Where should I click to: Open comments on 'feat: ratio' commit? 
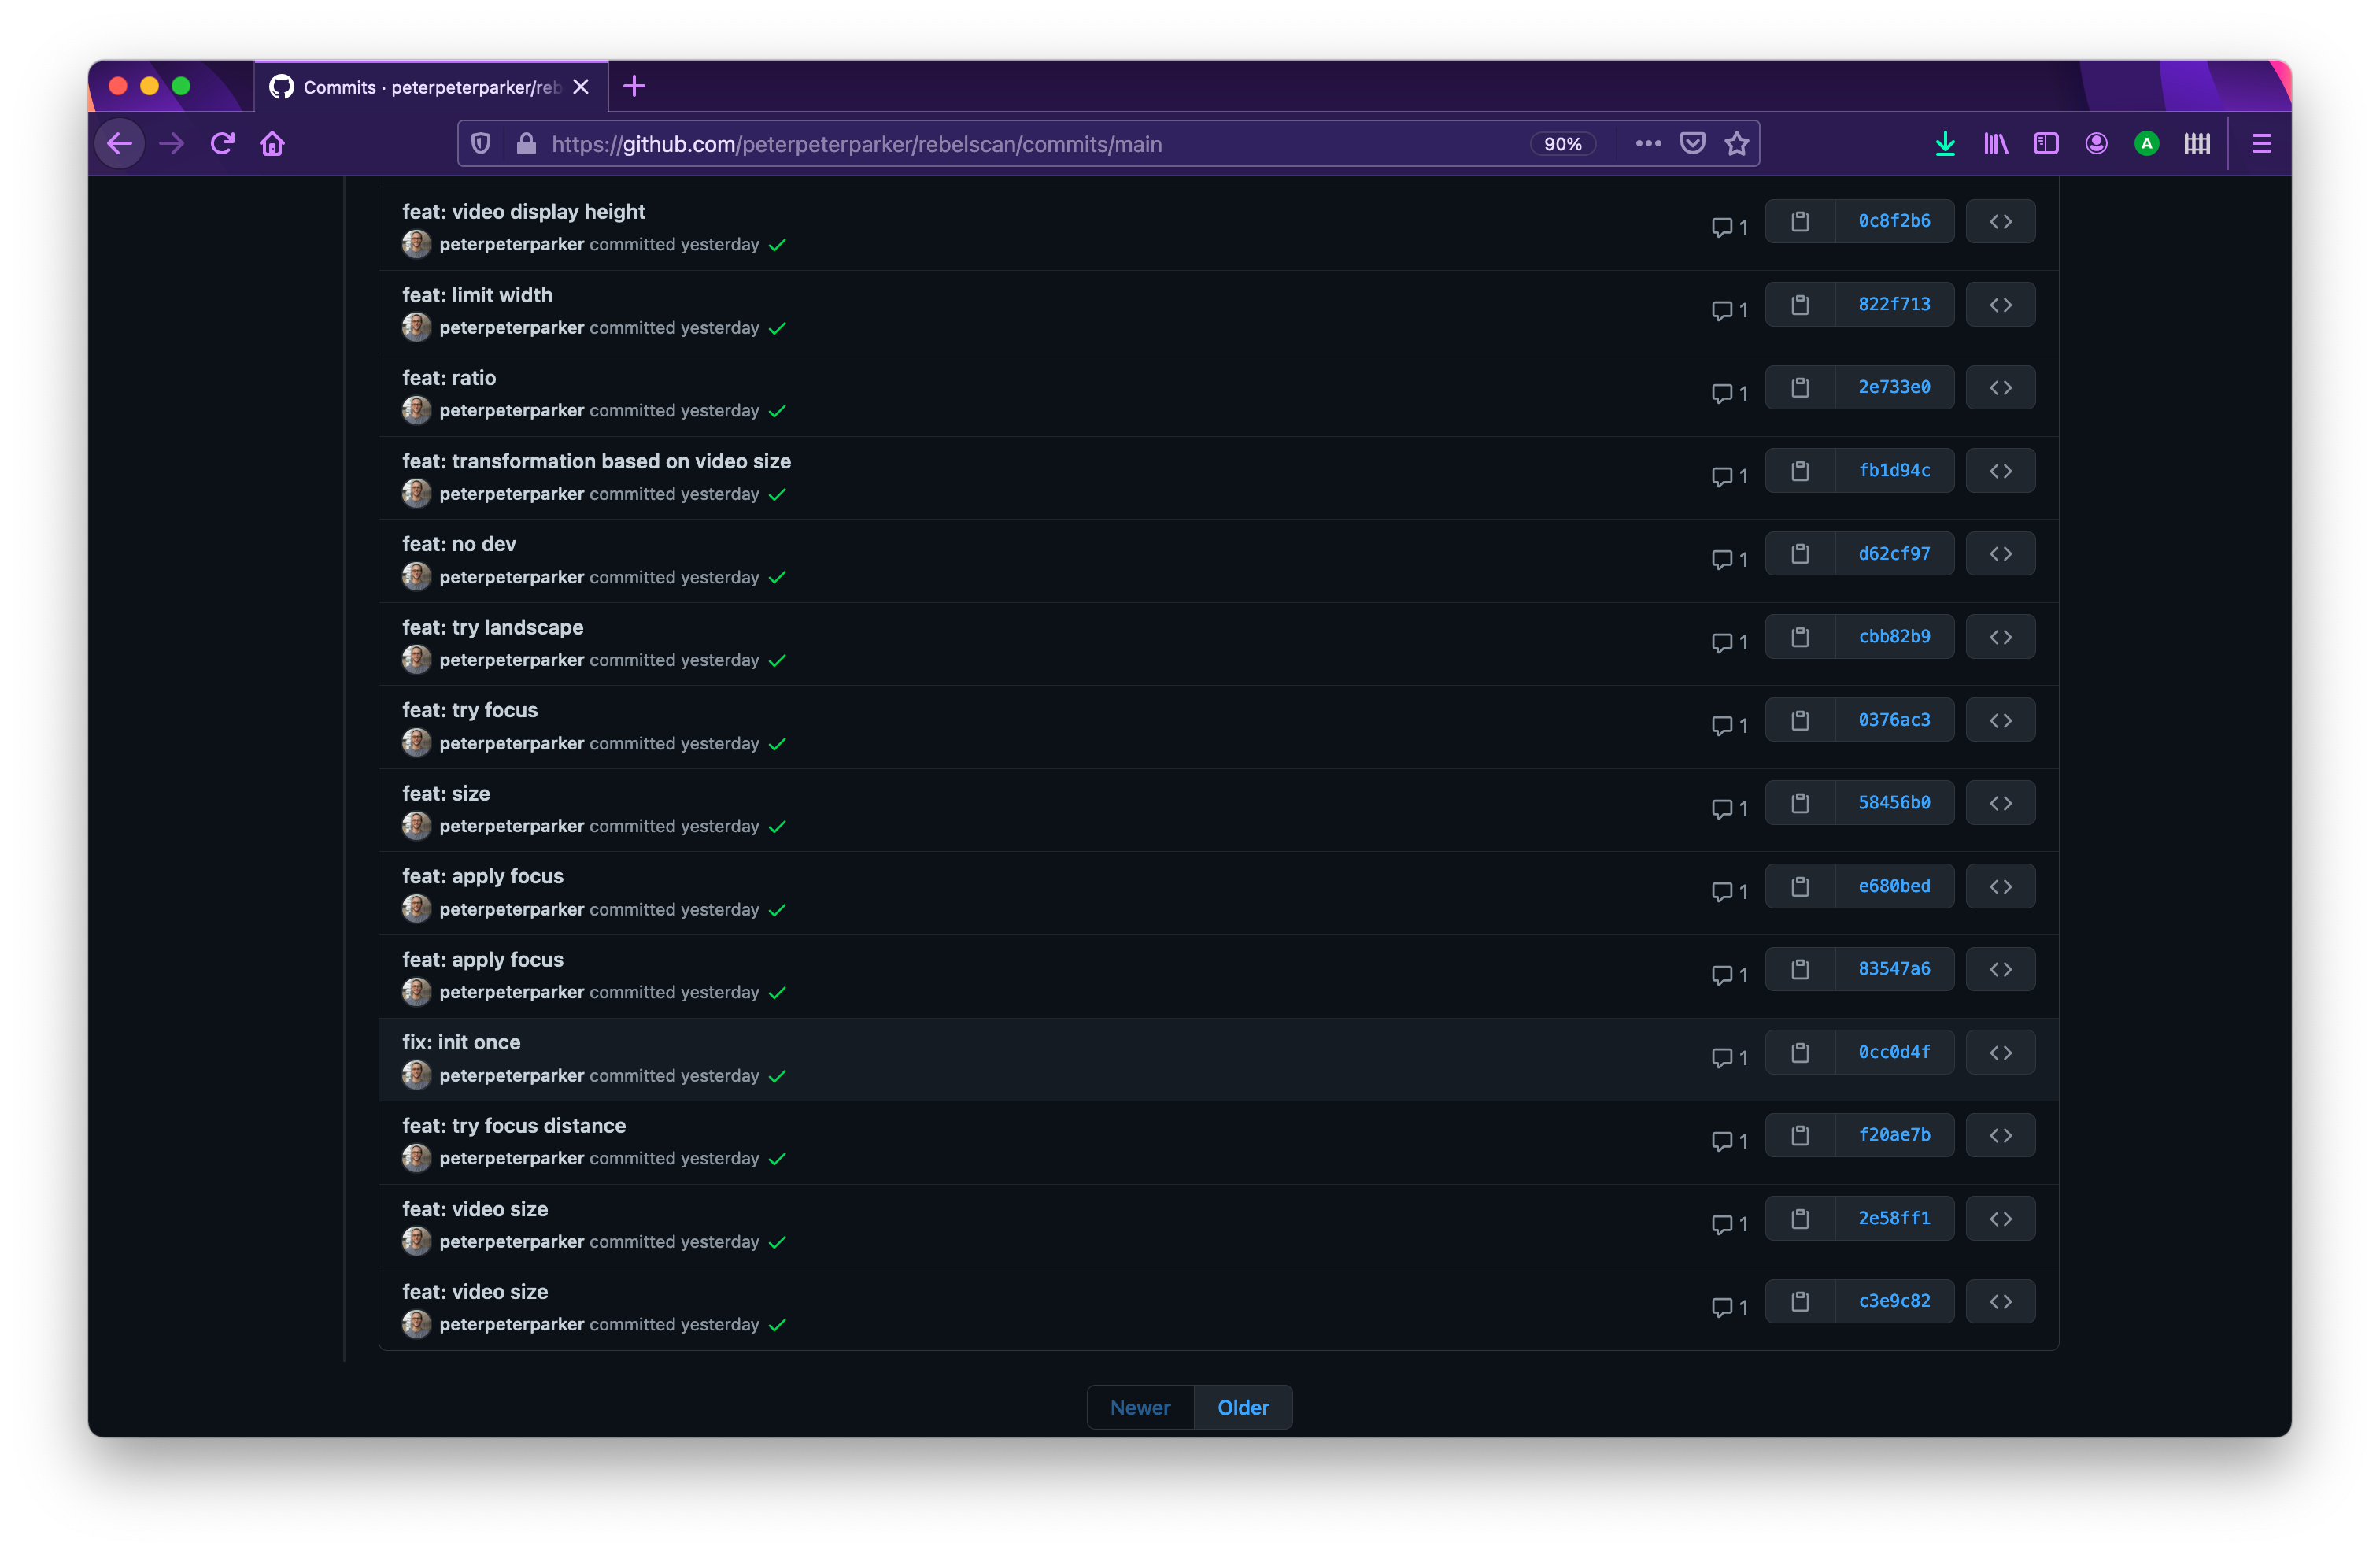point(1729,393)
